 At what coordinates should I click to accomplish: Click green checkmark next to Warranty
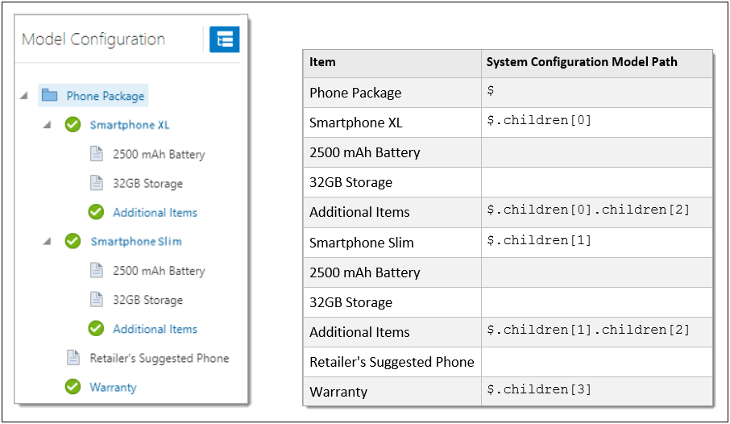pos(73,387)
